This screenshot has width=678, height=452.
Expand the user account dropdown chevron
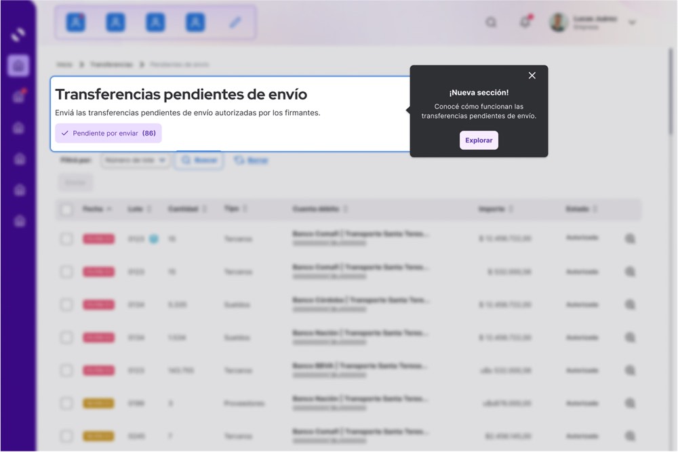tap(632, 22)
